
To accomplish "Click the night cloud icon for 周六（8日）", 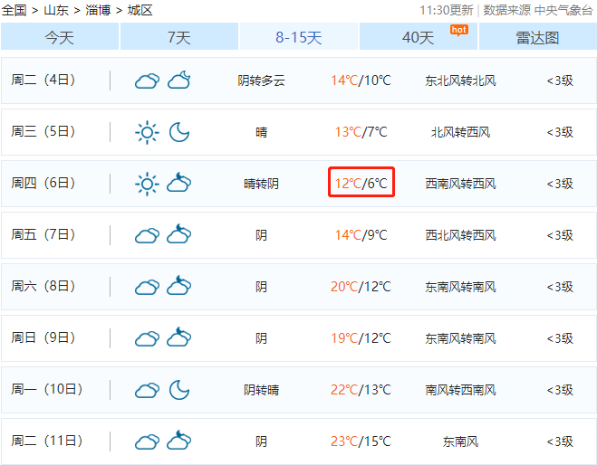I will [x=179, y=285].
